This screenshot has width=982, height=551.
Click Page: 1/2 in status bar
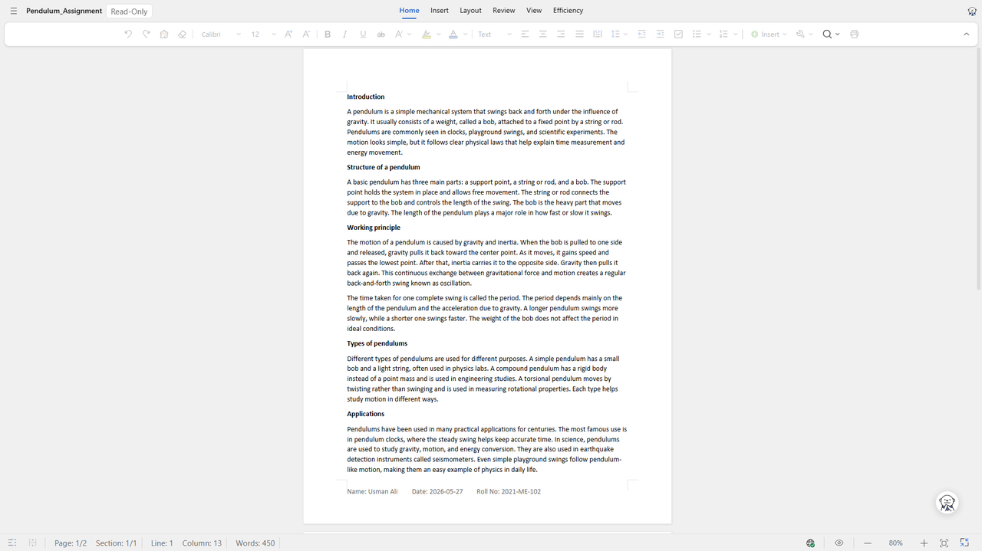(x=71, y=543)
